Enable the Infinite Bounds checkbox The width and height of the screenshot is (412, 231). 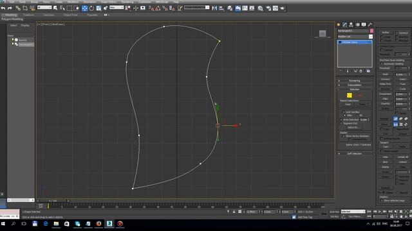tap(382, 139)
